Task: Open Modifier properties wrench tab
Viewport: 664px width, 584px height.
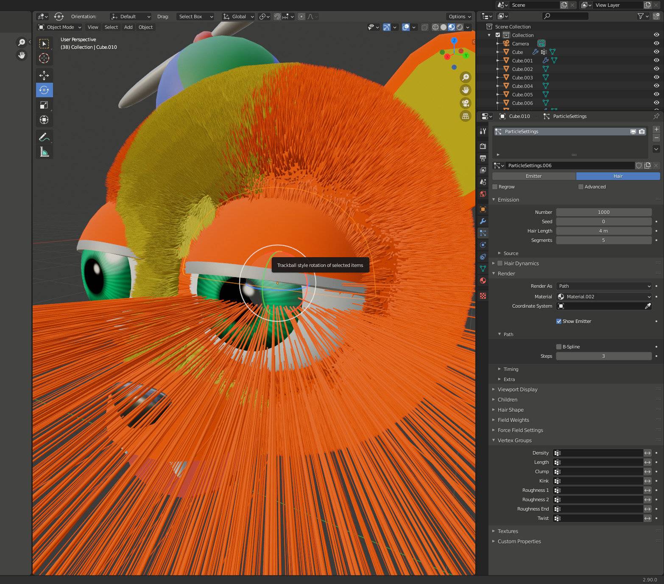Action: click(x=483, y=221)
